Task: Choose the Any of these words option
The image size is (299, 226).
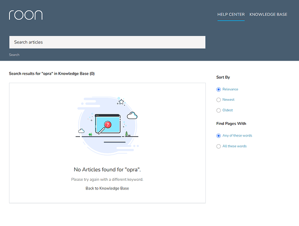Action: click(218, 136)
